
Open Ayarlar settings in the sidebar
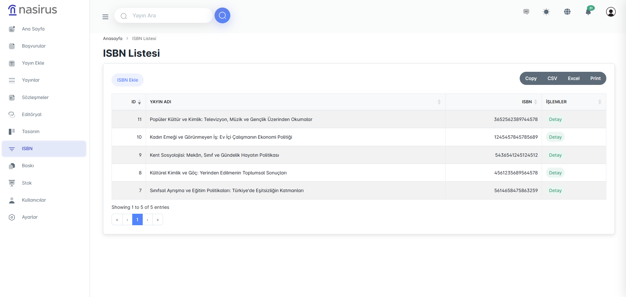pos(30,217)
